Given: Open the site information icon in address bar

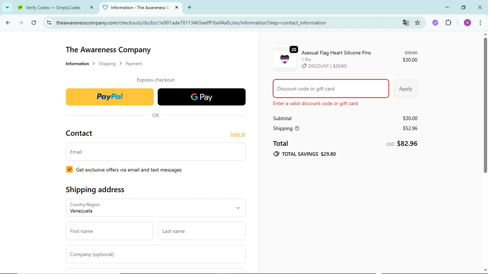Looking at the screenshot, I should 49,23.
